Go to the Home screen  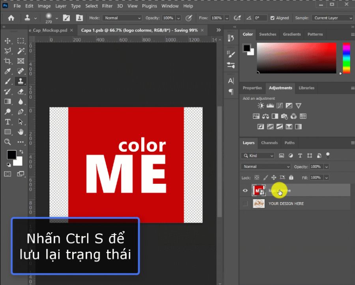point(11,18)
